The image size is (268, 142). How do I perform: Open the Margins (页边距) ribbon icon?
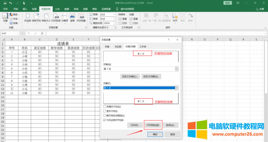point(28,17)
